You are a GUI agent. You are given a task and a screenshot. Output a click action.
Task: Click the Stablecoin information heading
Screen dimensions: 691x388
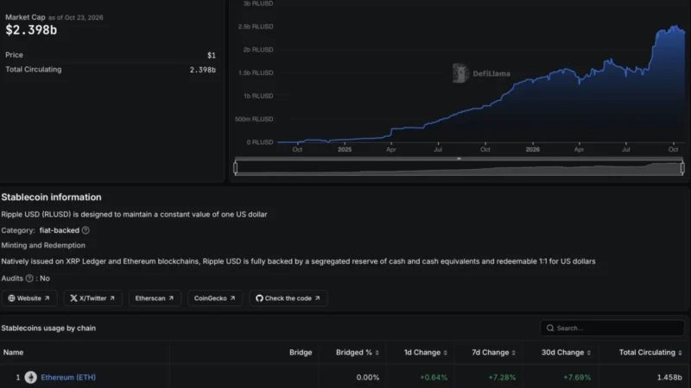(51, 197)
